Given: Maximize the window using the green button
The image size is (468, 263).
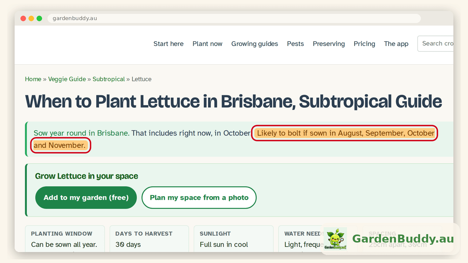Looking at the screenshot, I should point(39,18).
